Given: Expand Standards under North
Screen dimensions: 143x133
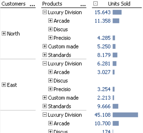Looking at the screenshot, I should [x=45, y=55].
